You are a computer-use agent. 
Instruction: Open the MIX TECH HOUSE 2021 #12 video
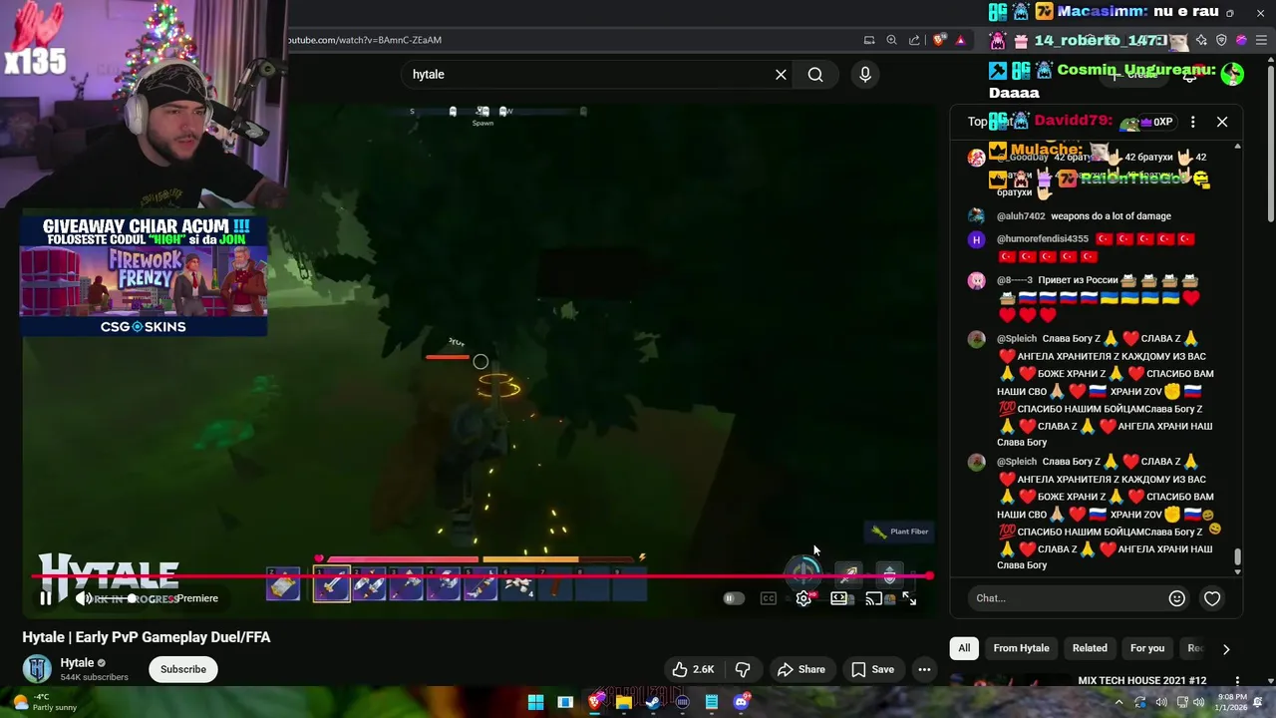point(1141,680)
